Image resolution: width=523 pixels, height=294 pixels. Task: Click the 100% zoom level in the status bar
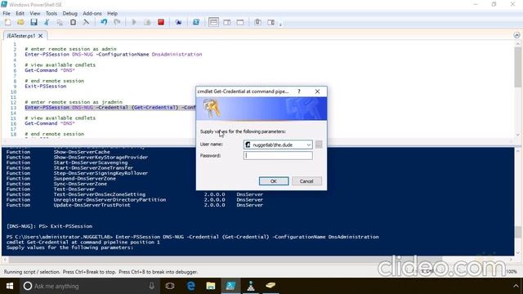pos(511,272)
